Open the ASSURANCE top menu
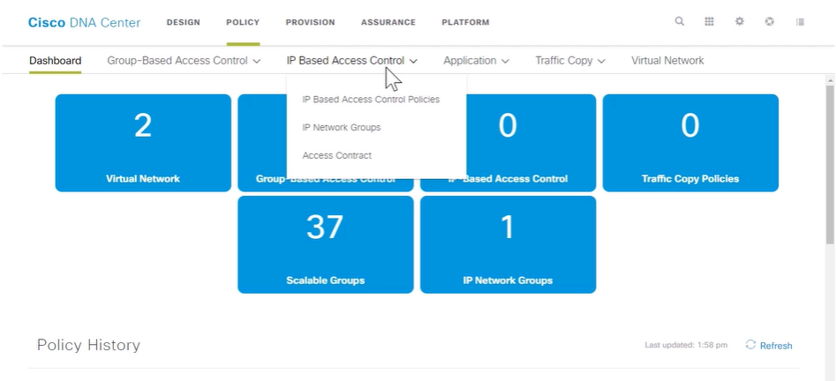Screen dimensions: 836x381 pyautogui.click(x=388, y=22)
